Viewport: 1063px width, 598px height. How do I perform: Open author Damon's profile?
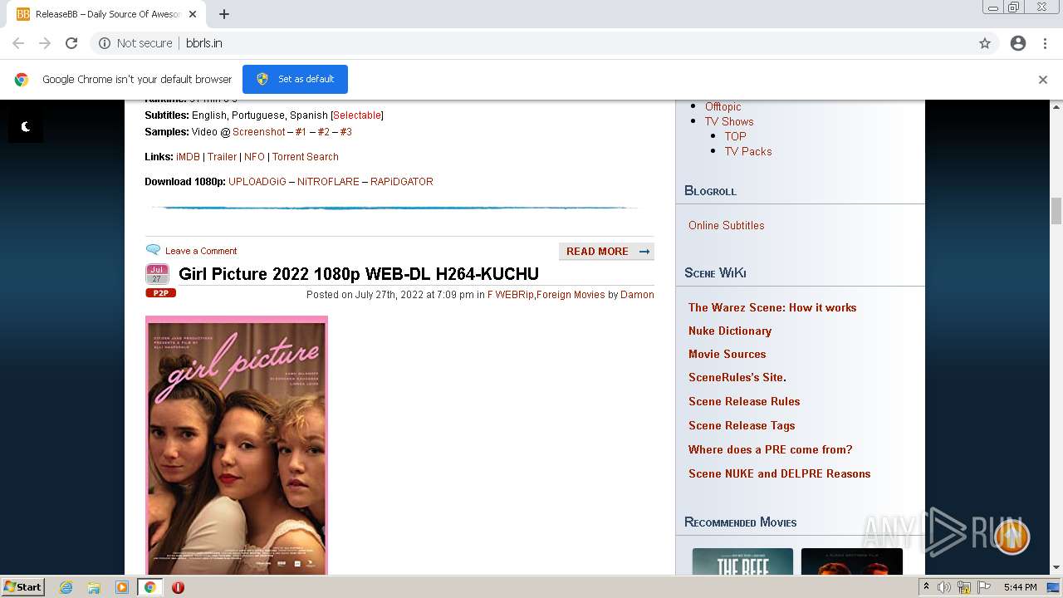click(637, 295)
